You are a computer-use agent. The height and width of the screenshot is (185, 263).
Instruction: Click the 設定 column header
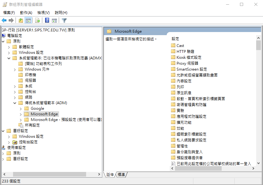[175, 39]
